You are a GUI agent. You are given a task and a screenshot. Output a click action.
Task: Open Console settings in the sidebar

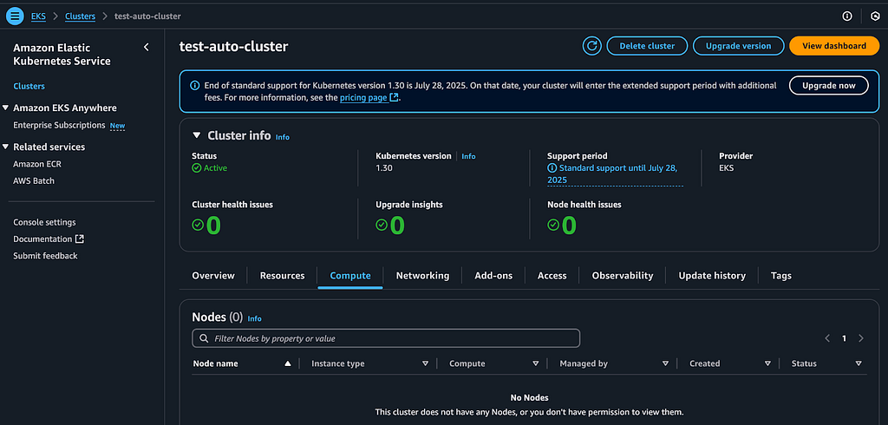coord(44,222)
